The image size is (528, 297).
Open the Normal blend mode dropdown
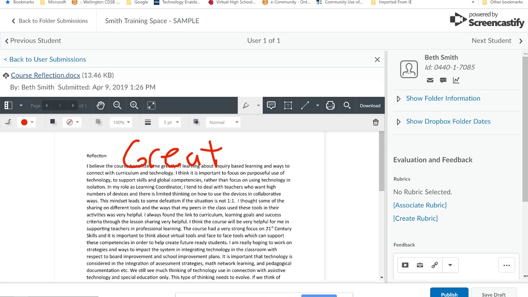tap(223, 122)
